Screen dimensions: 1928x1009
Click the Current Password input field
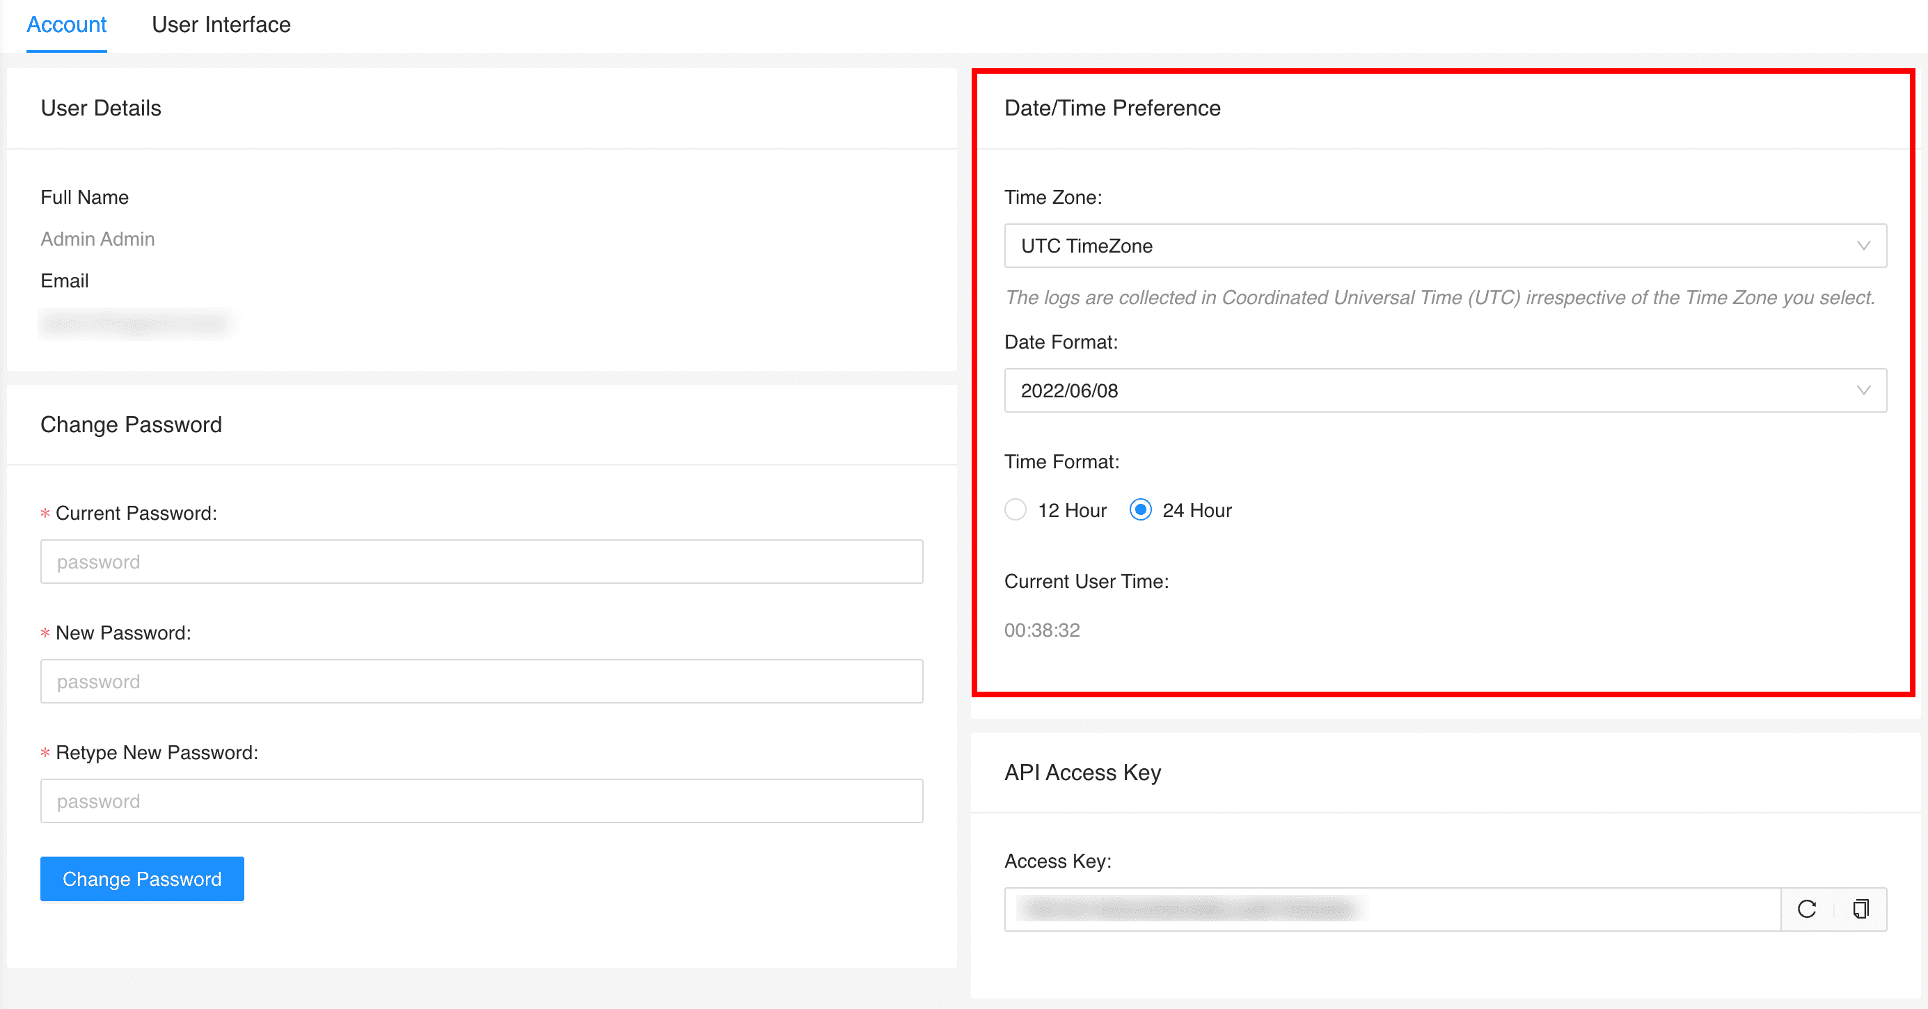click(x=481, y=562)
